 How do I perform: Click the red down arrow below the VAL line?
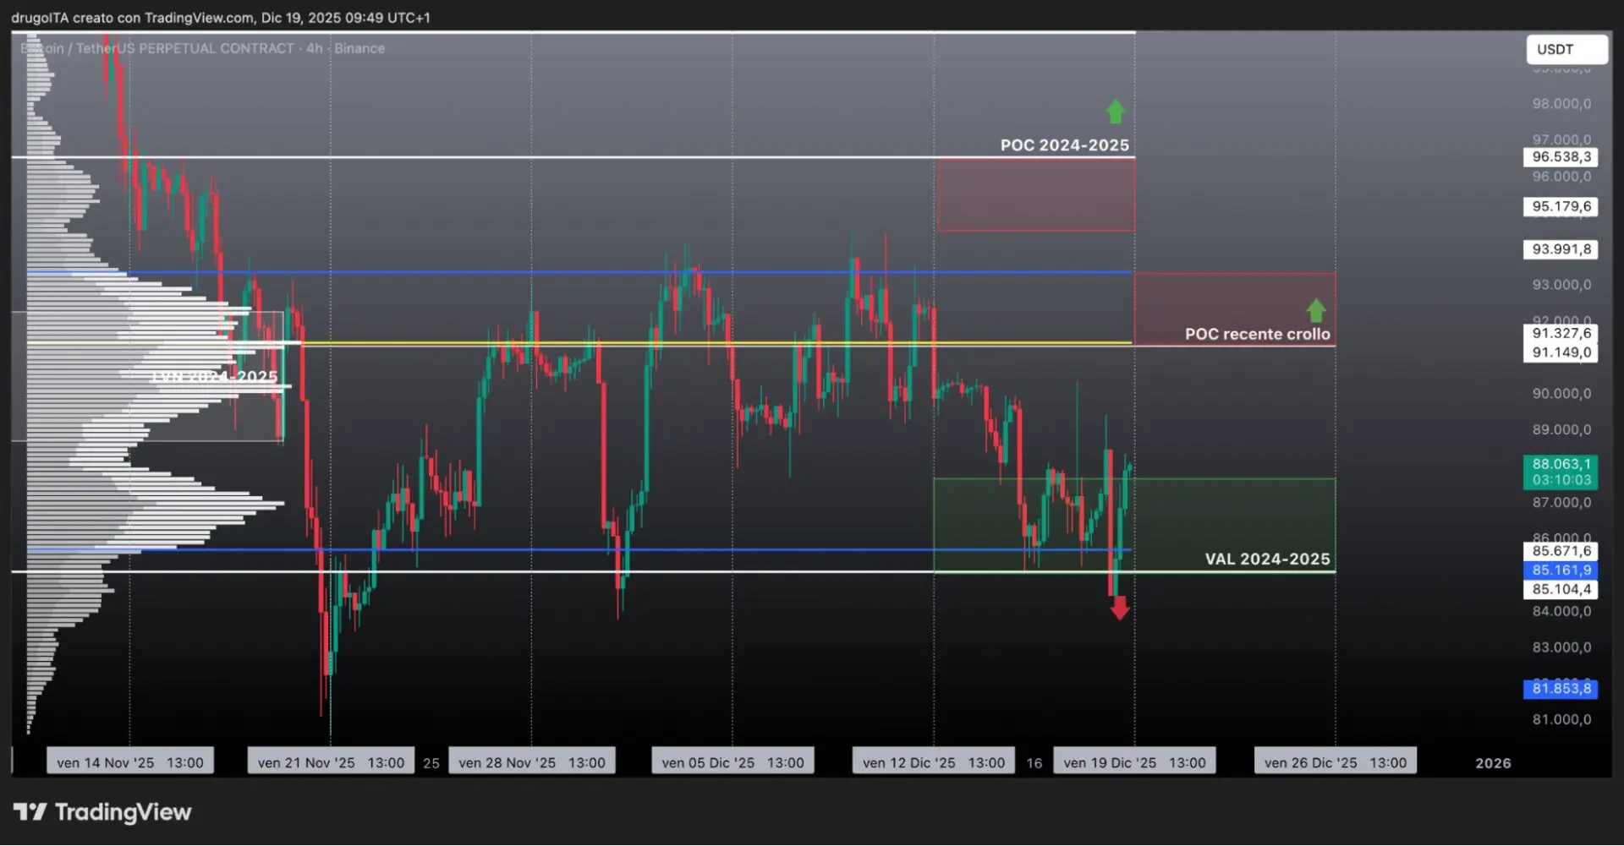pos(1120,608)
